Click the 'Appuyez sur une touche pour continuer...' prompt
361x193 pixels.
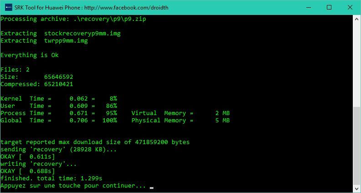73,186
